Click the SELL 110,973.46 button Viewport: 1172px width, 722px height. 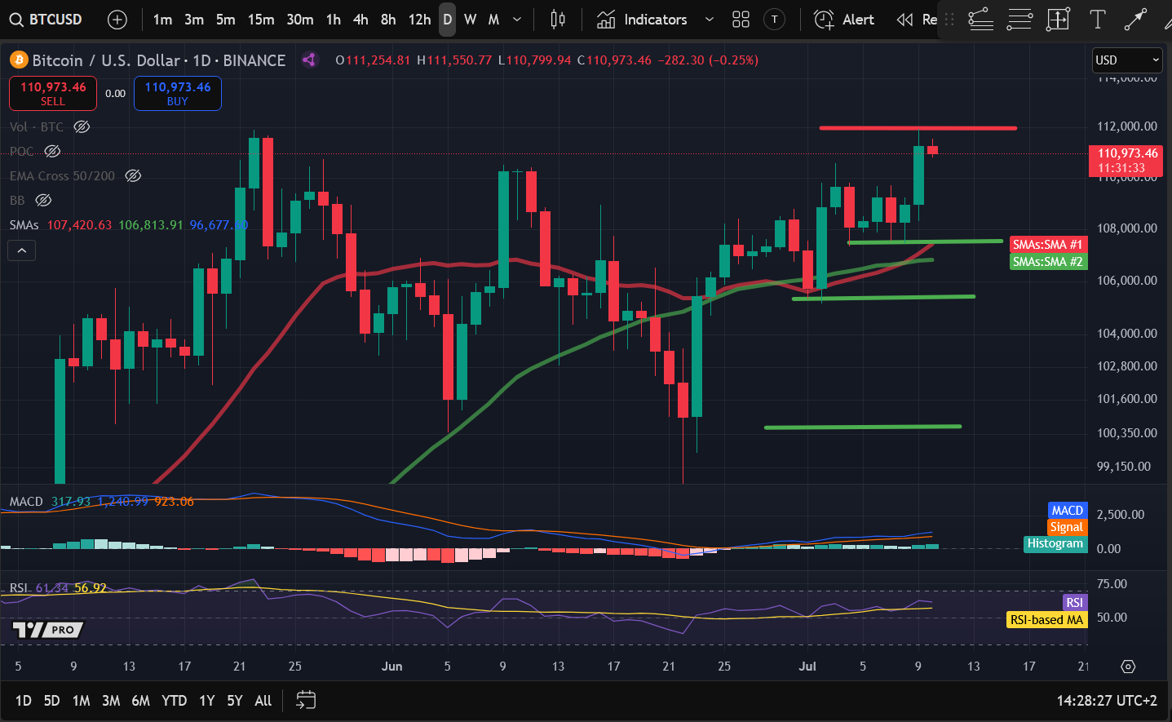click(x=53, y=93)
